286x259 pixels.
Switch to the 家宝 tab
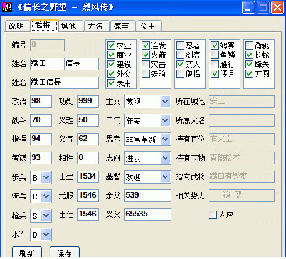pyautogui.click(x=123, y=26)
